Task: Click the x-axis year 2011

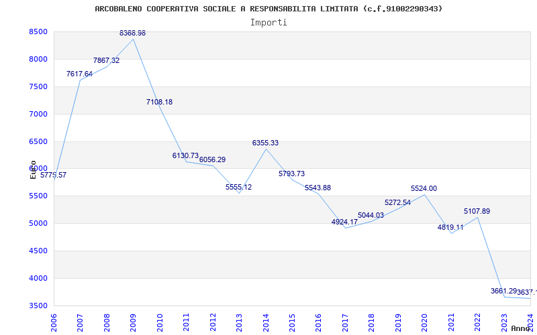Action: click(x=187, y=322)
